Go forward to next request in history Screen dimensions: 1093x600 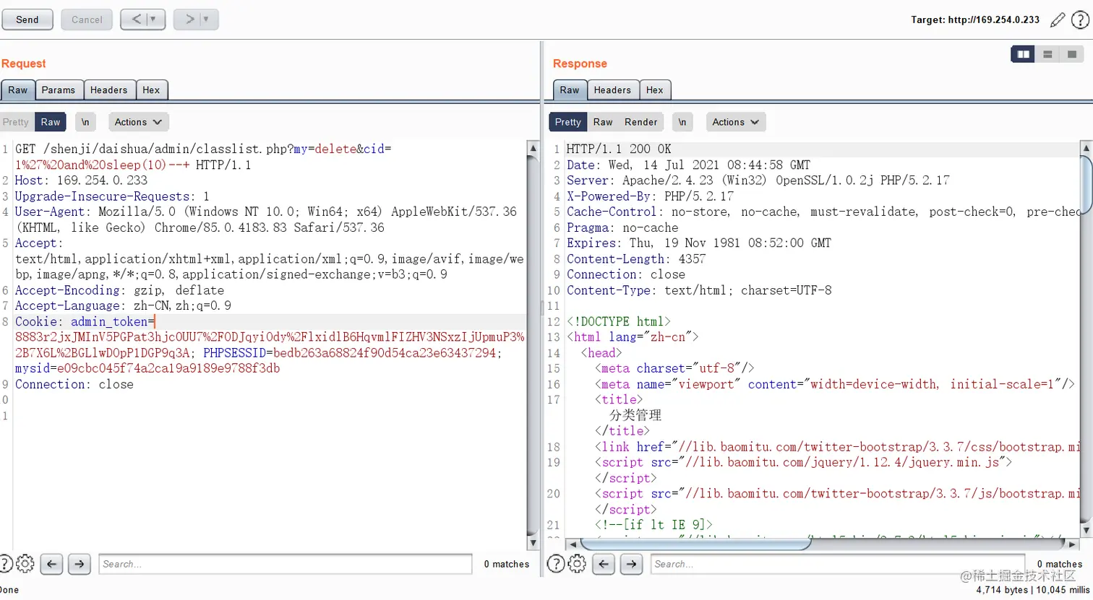(188, 19)
